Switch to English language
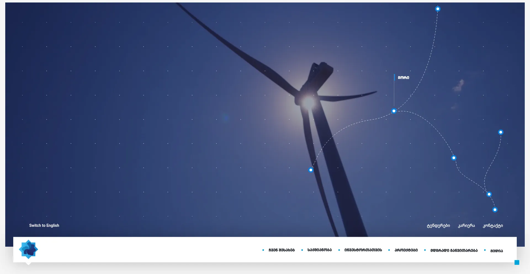The image size is (530, 274). (x=44, y=225)
